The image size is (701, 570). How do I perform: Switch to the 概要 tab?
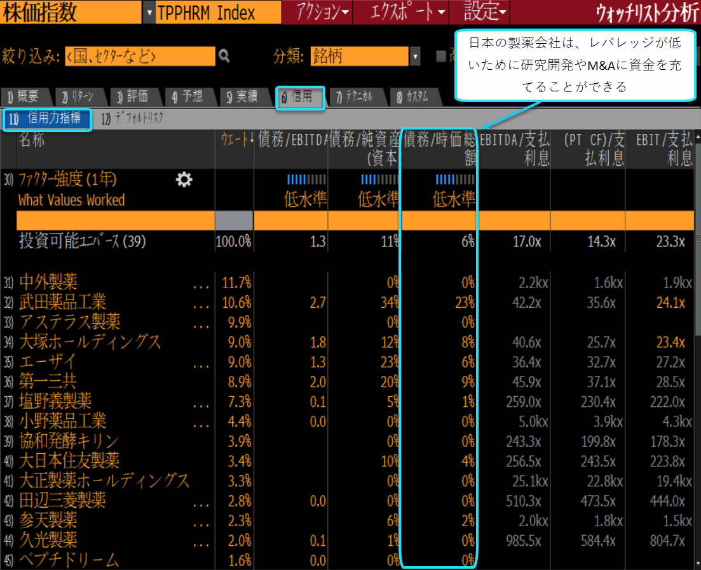point(25,96)
